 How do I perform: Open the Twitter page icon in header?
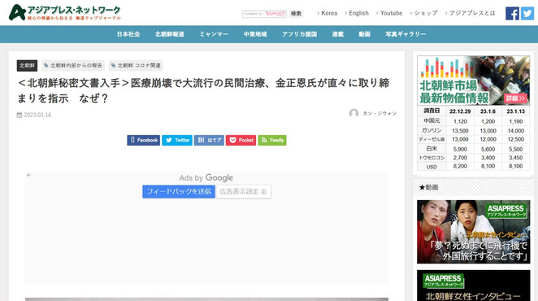click(x=527, y=13)
